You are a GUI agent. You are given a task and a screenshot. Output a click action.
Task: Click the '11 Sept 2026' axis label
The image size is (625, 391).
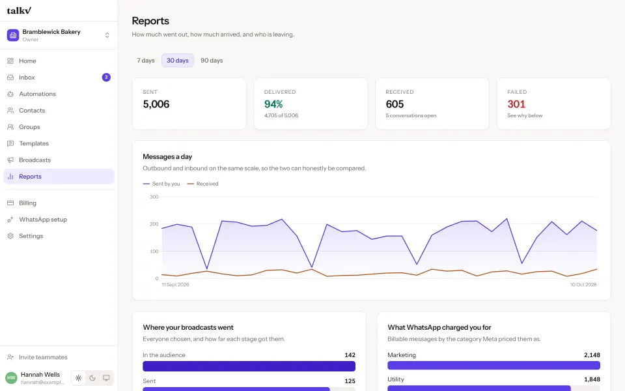click(175, 285)
